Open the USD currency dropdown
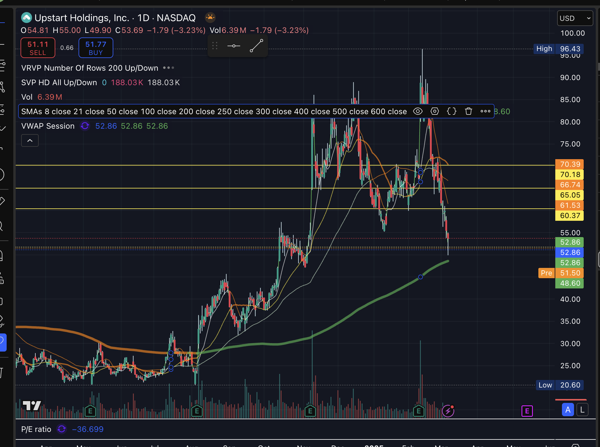The width and height of the screenshot is (600, 447). [x=575, y=18]
